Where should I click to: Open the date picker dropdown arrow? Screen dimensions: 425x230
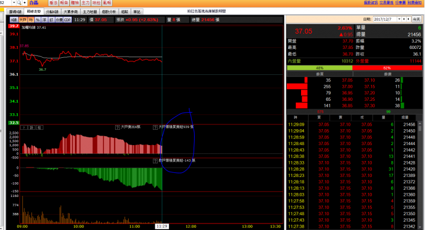point(399,19)
